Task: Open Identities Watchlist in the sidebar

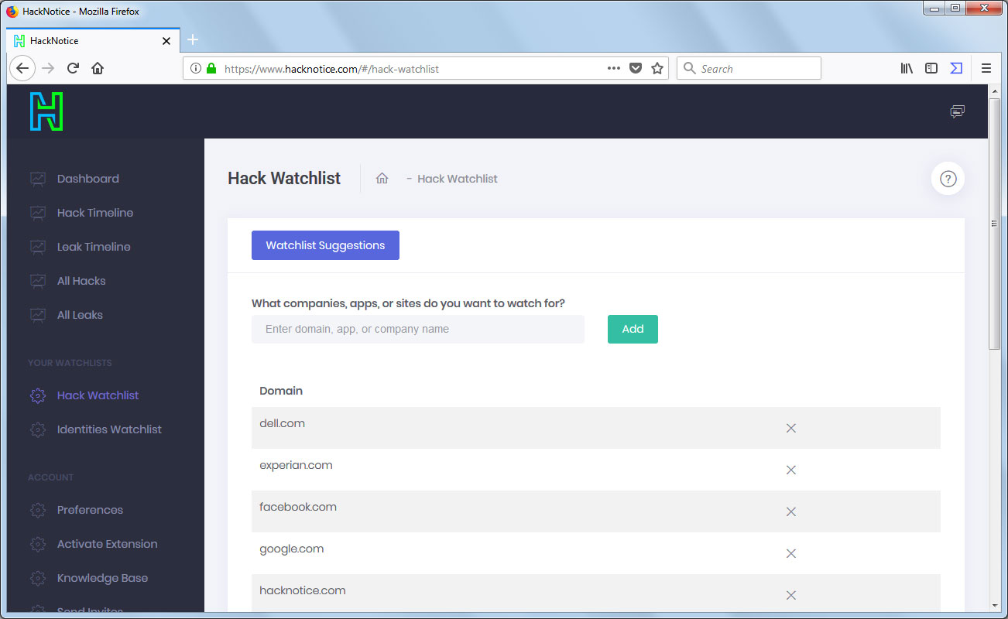Action: (109, 429)
